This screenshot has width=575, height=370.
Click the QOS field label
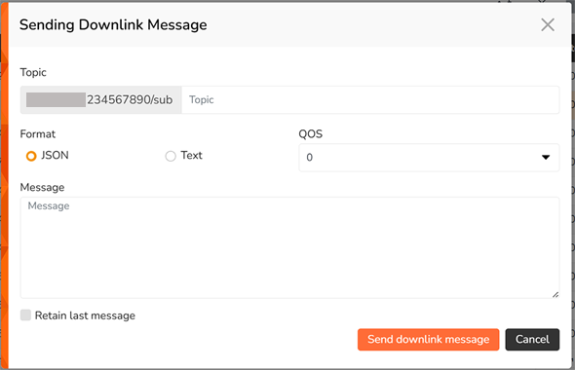[x=311, y=134]
